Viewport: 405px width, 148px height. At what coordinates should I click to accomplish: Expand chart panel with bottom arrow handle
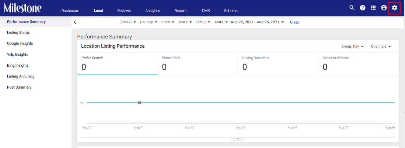(x=238, y=139)
